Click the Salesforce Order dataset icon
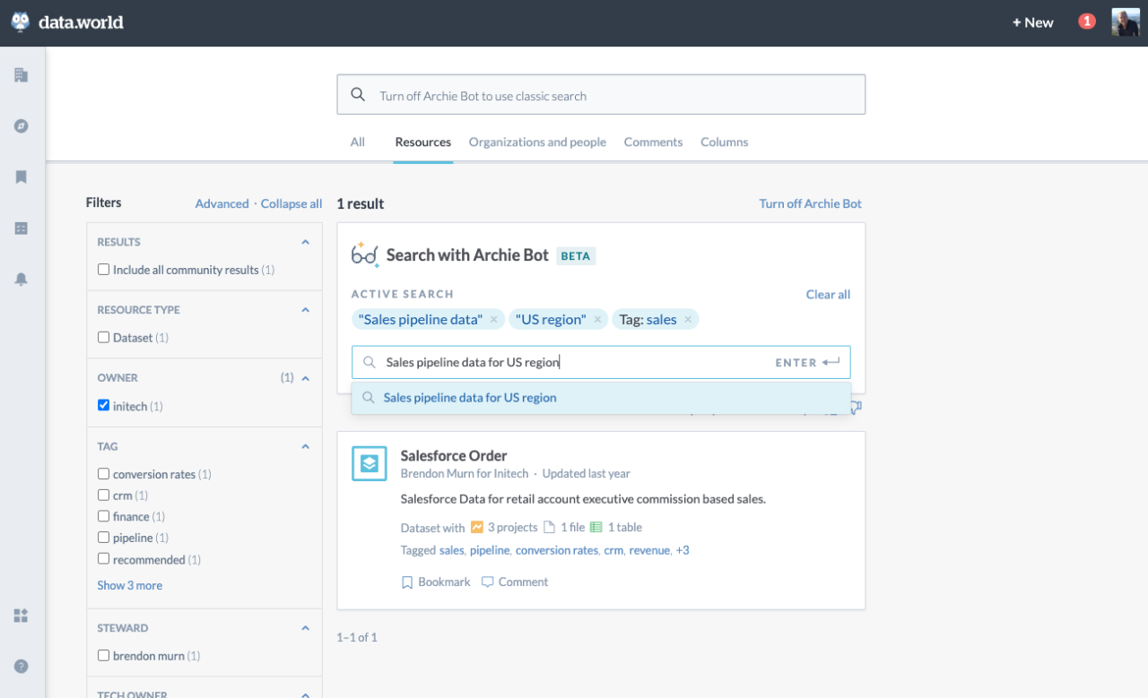 point(370,463)
